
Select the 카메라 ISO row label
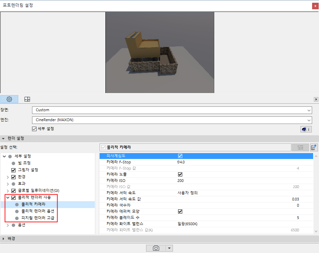tap(116, 181)
